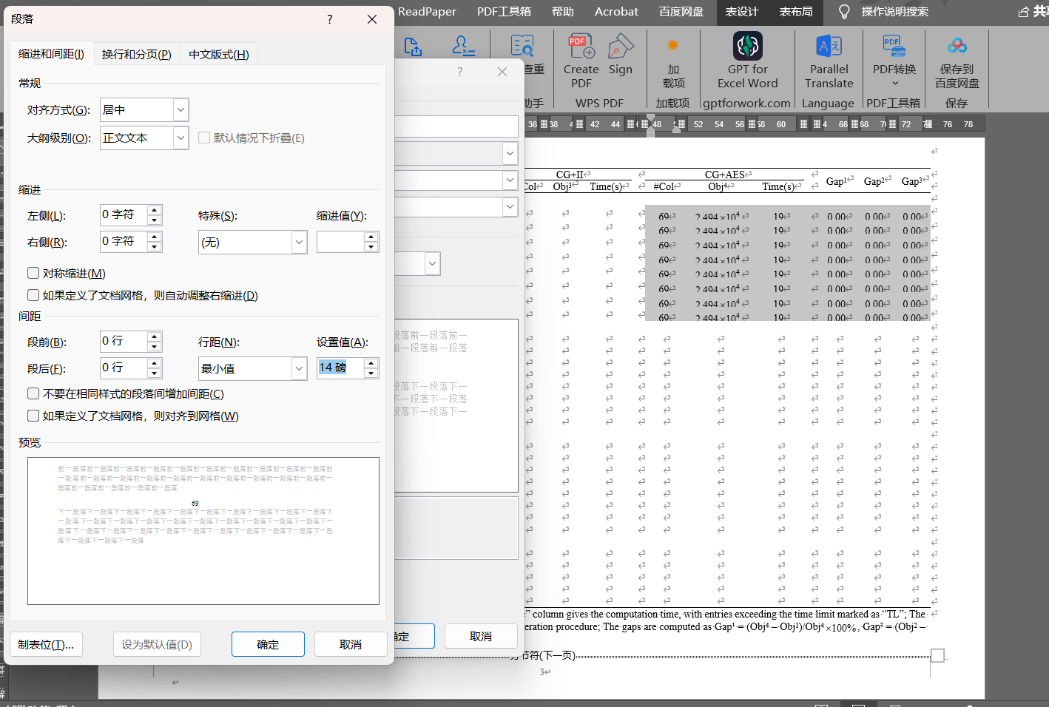
Task: Switch to 缩进和间距 tab
Action: click(x=52, y=54)
